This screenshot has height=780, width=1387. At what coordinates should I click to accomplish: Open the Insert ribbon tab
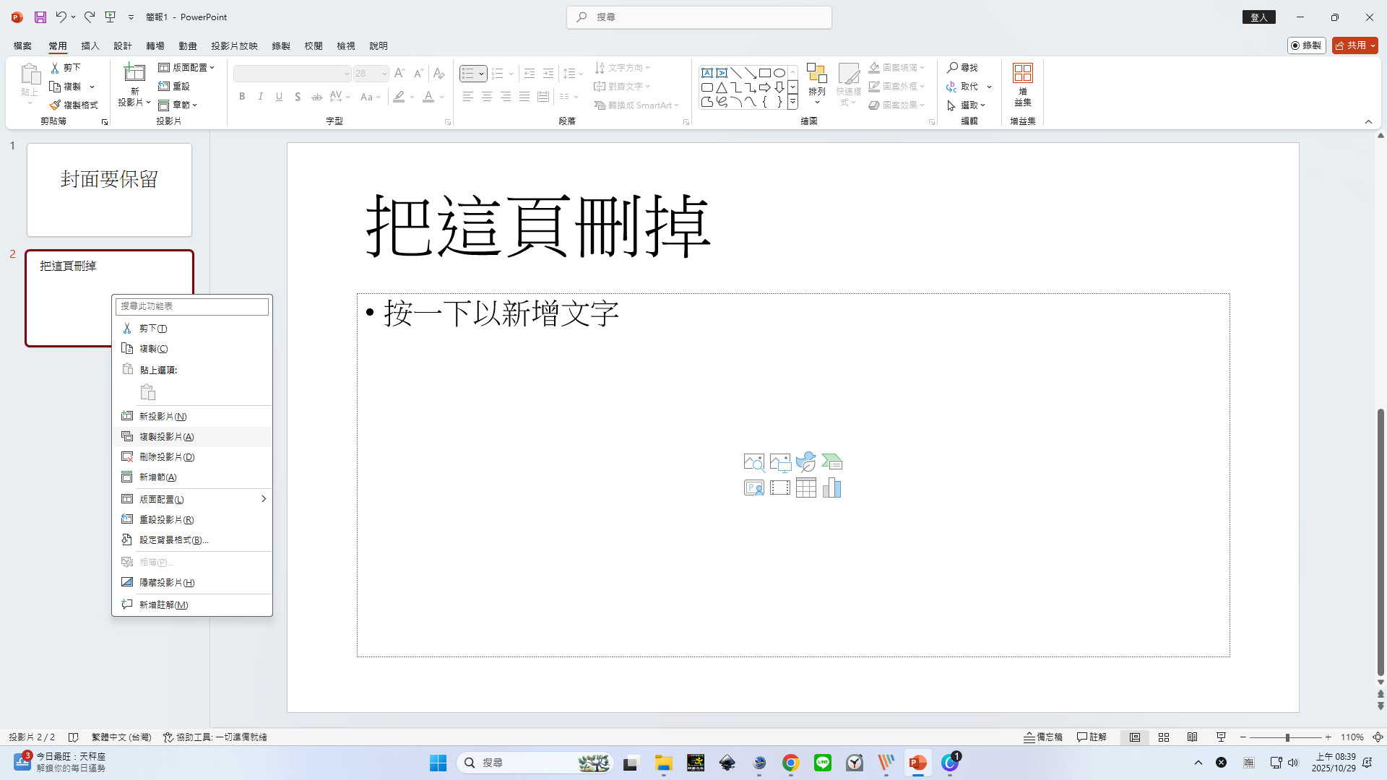coord(90,45)
